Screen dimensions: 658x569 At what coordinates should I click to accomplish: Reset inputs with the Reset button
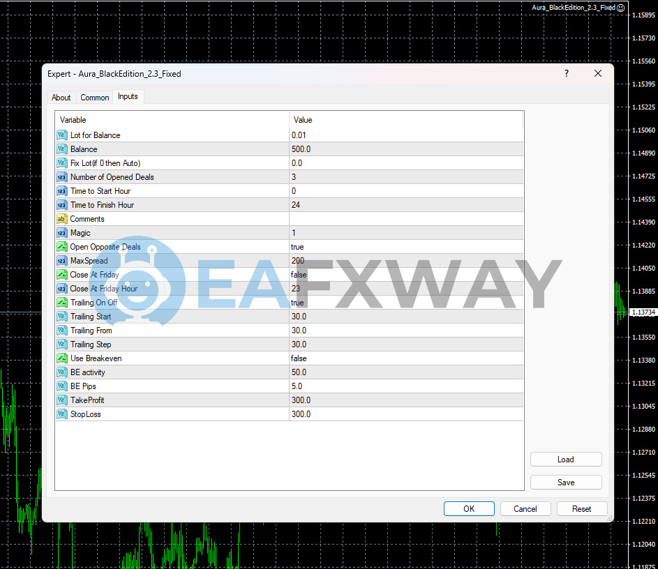tap(581, 509)
